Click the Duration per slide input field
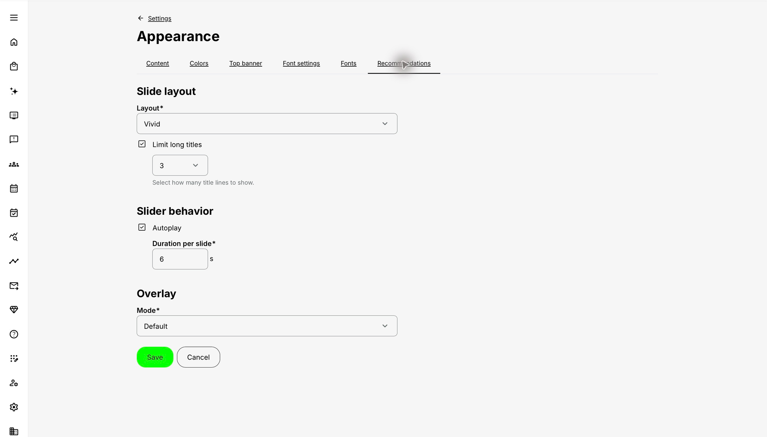This screenshot has height=437, width=767. (x=180, y=259)
